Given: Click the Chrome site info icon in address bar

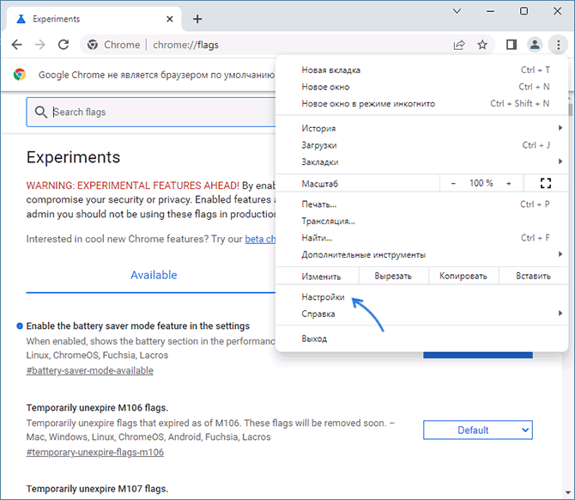Looking at the screenshot, I should coord(93,45).
